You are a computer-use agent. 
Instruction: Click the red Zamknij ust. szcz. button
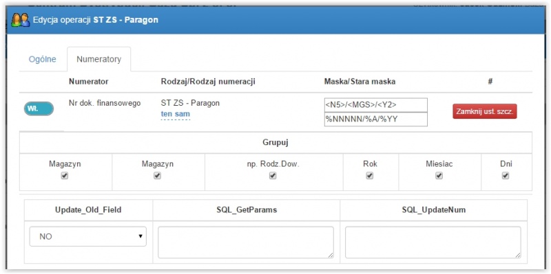click(485, 111)
